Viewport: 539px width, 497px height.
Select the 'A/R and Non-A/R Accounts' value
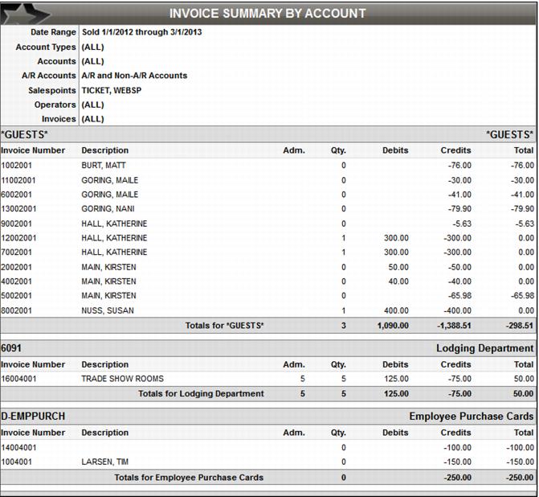(x=134, y=76)
